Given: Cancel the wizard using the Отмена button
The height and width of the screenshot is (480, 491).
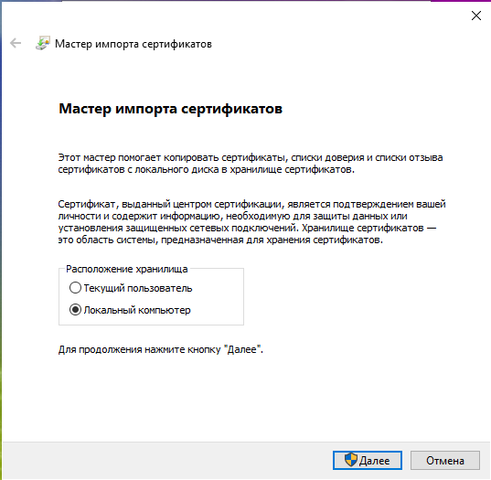Looking at the screenshot, I should tap(445, 460).
